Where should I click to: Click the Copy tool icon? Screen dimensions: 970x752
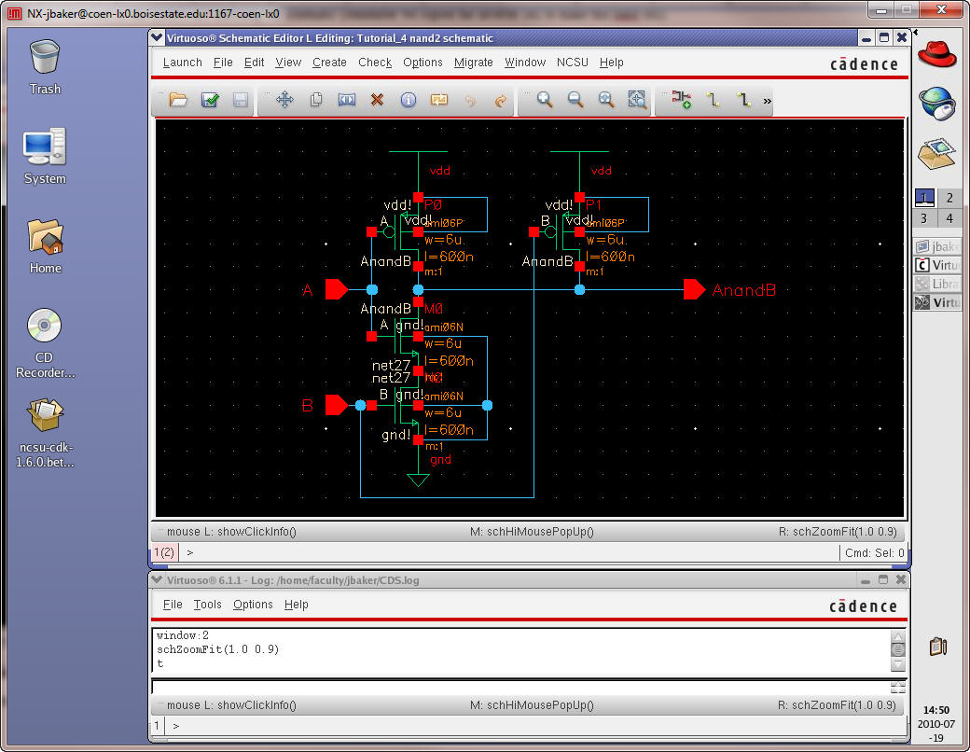pos(316,100)
